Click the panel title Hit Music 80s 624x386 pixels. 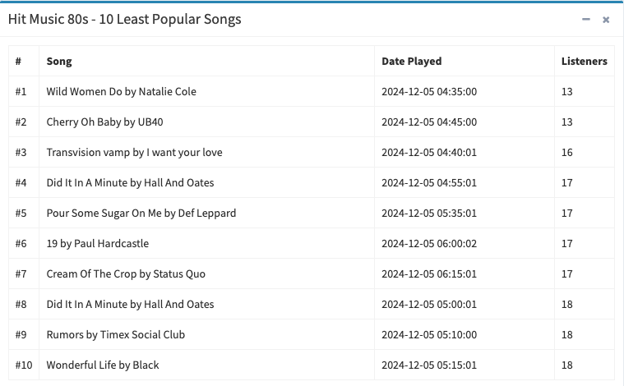[49, 19]
